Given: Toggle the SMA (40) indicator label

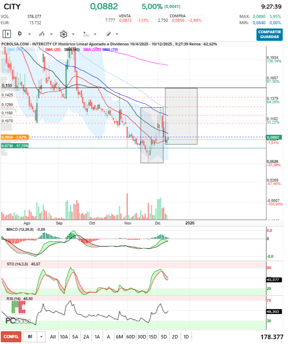Looking at the screenshot, I should 72,50.
